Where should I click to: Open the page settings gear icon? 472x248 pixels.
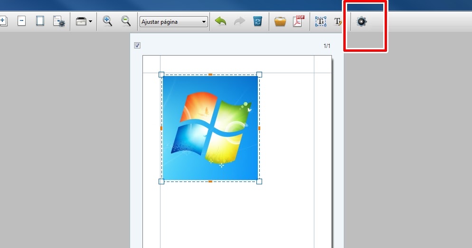59,21
